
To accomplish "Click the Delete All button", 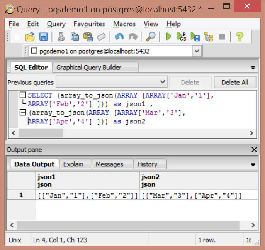I will pos(235,82).
